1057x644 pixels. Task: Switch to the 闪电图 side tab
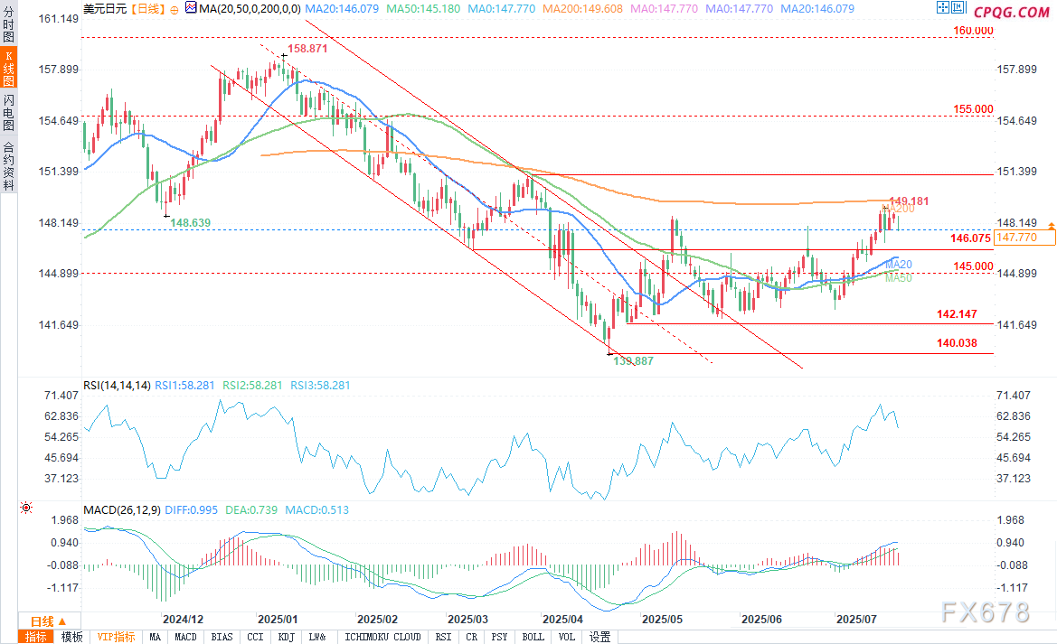(x=9, y=112)
